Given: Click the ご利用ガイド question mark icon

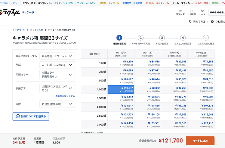Looking at the screenshot, I should [212, 22].
